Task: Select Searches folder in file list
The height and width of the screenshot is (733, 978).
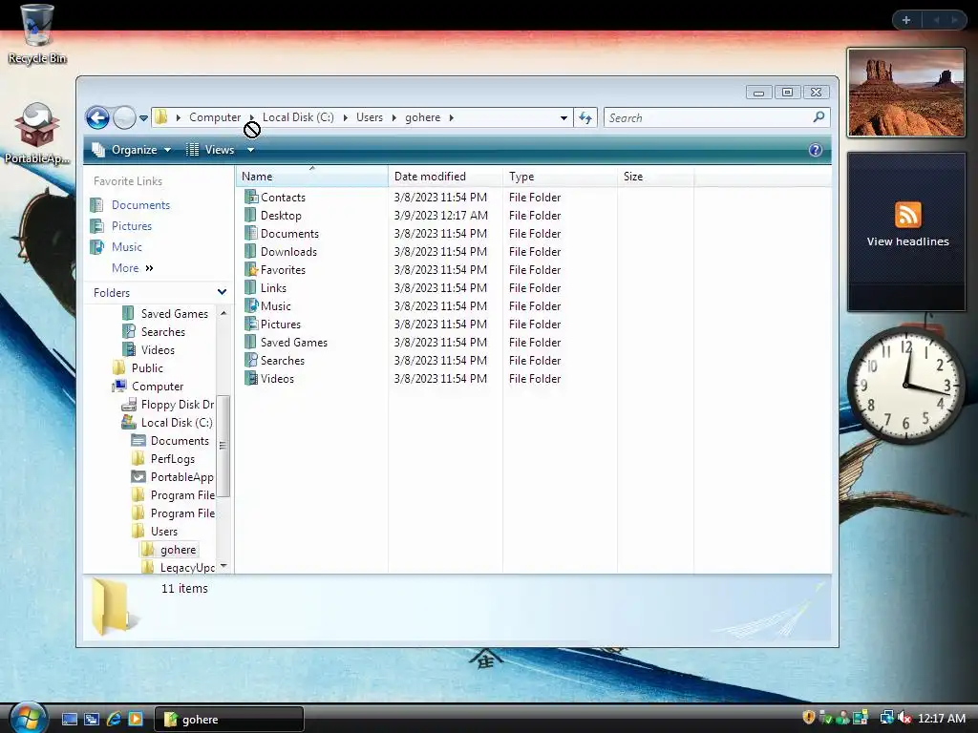Action: point(274,360)
